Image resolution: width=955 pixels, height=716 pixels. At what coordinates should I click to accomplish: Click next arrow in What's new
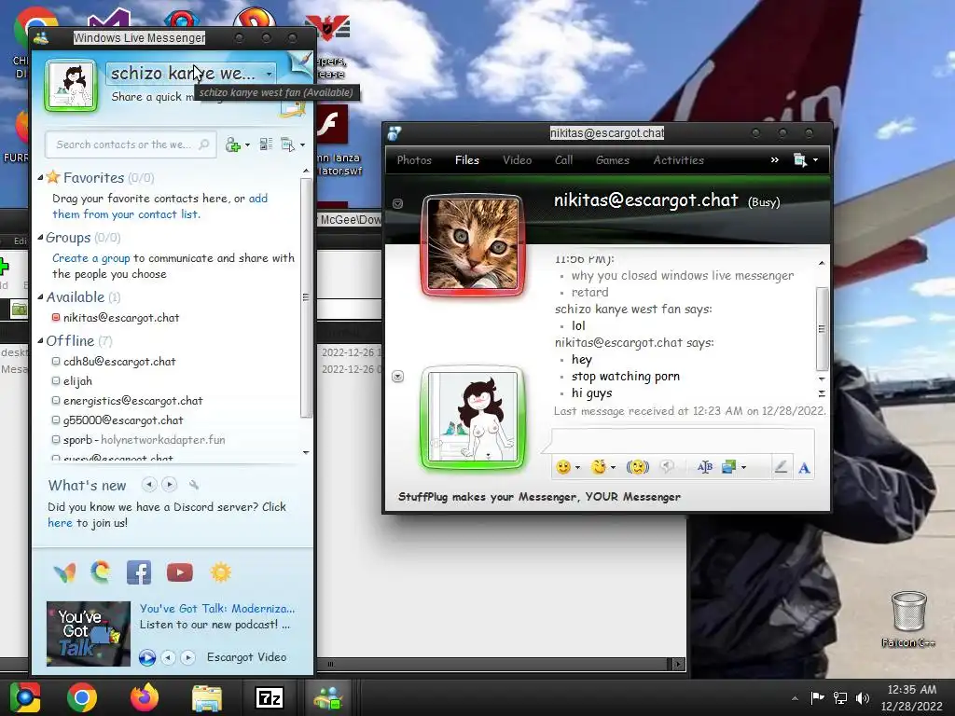click(x=170, y=485)
